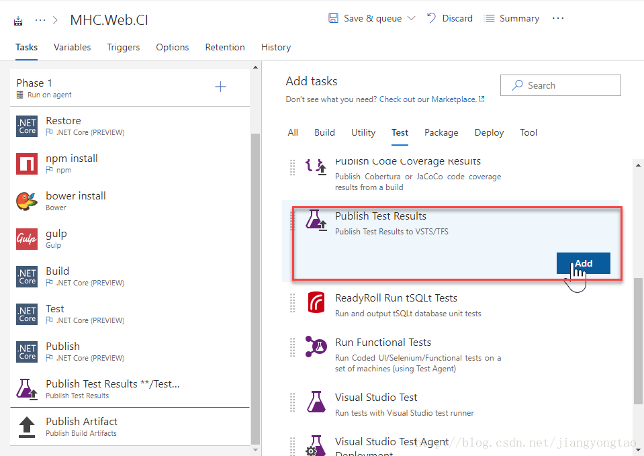Viewport: 644px width, 456px height.
Task: Select the Run Functional Tests title
Action: [x=383, y=343]
